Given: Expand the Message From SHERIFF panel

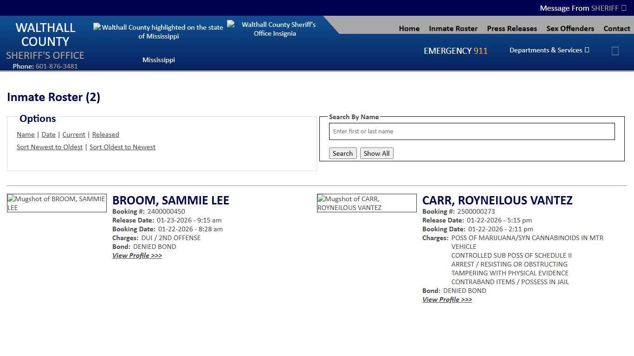Looking at the screenshot, I should pos(582,8).
